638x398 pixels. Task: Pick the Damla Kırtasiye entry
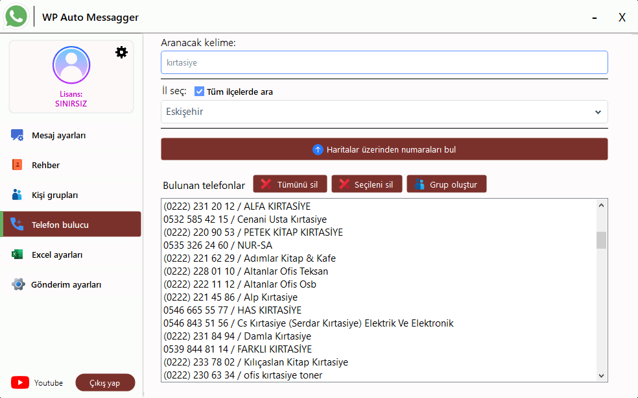[379, 336]
